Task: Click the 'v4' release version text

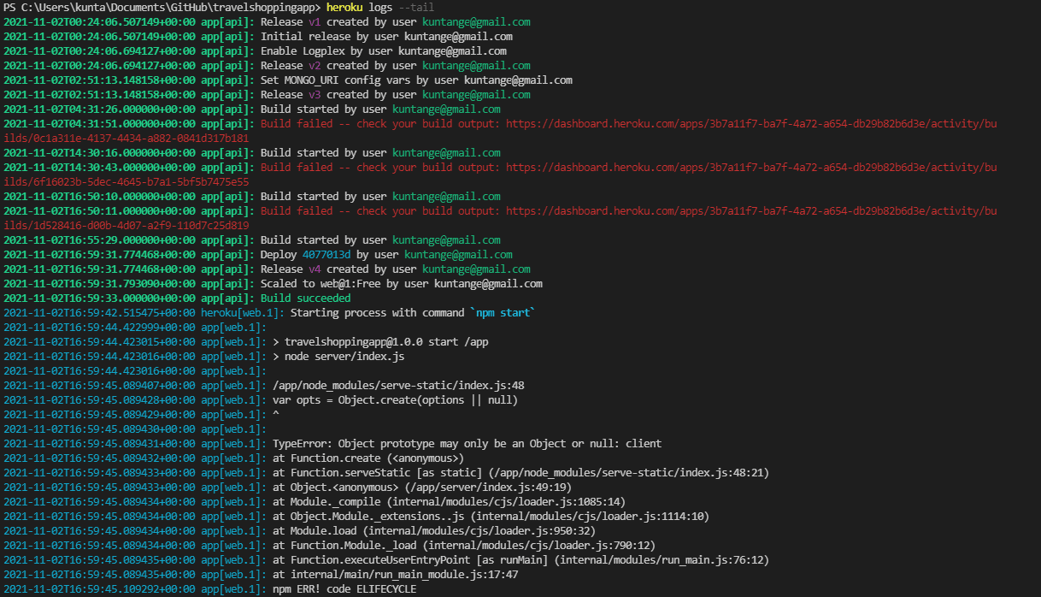Action: click(x=315, y=269)
